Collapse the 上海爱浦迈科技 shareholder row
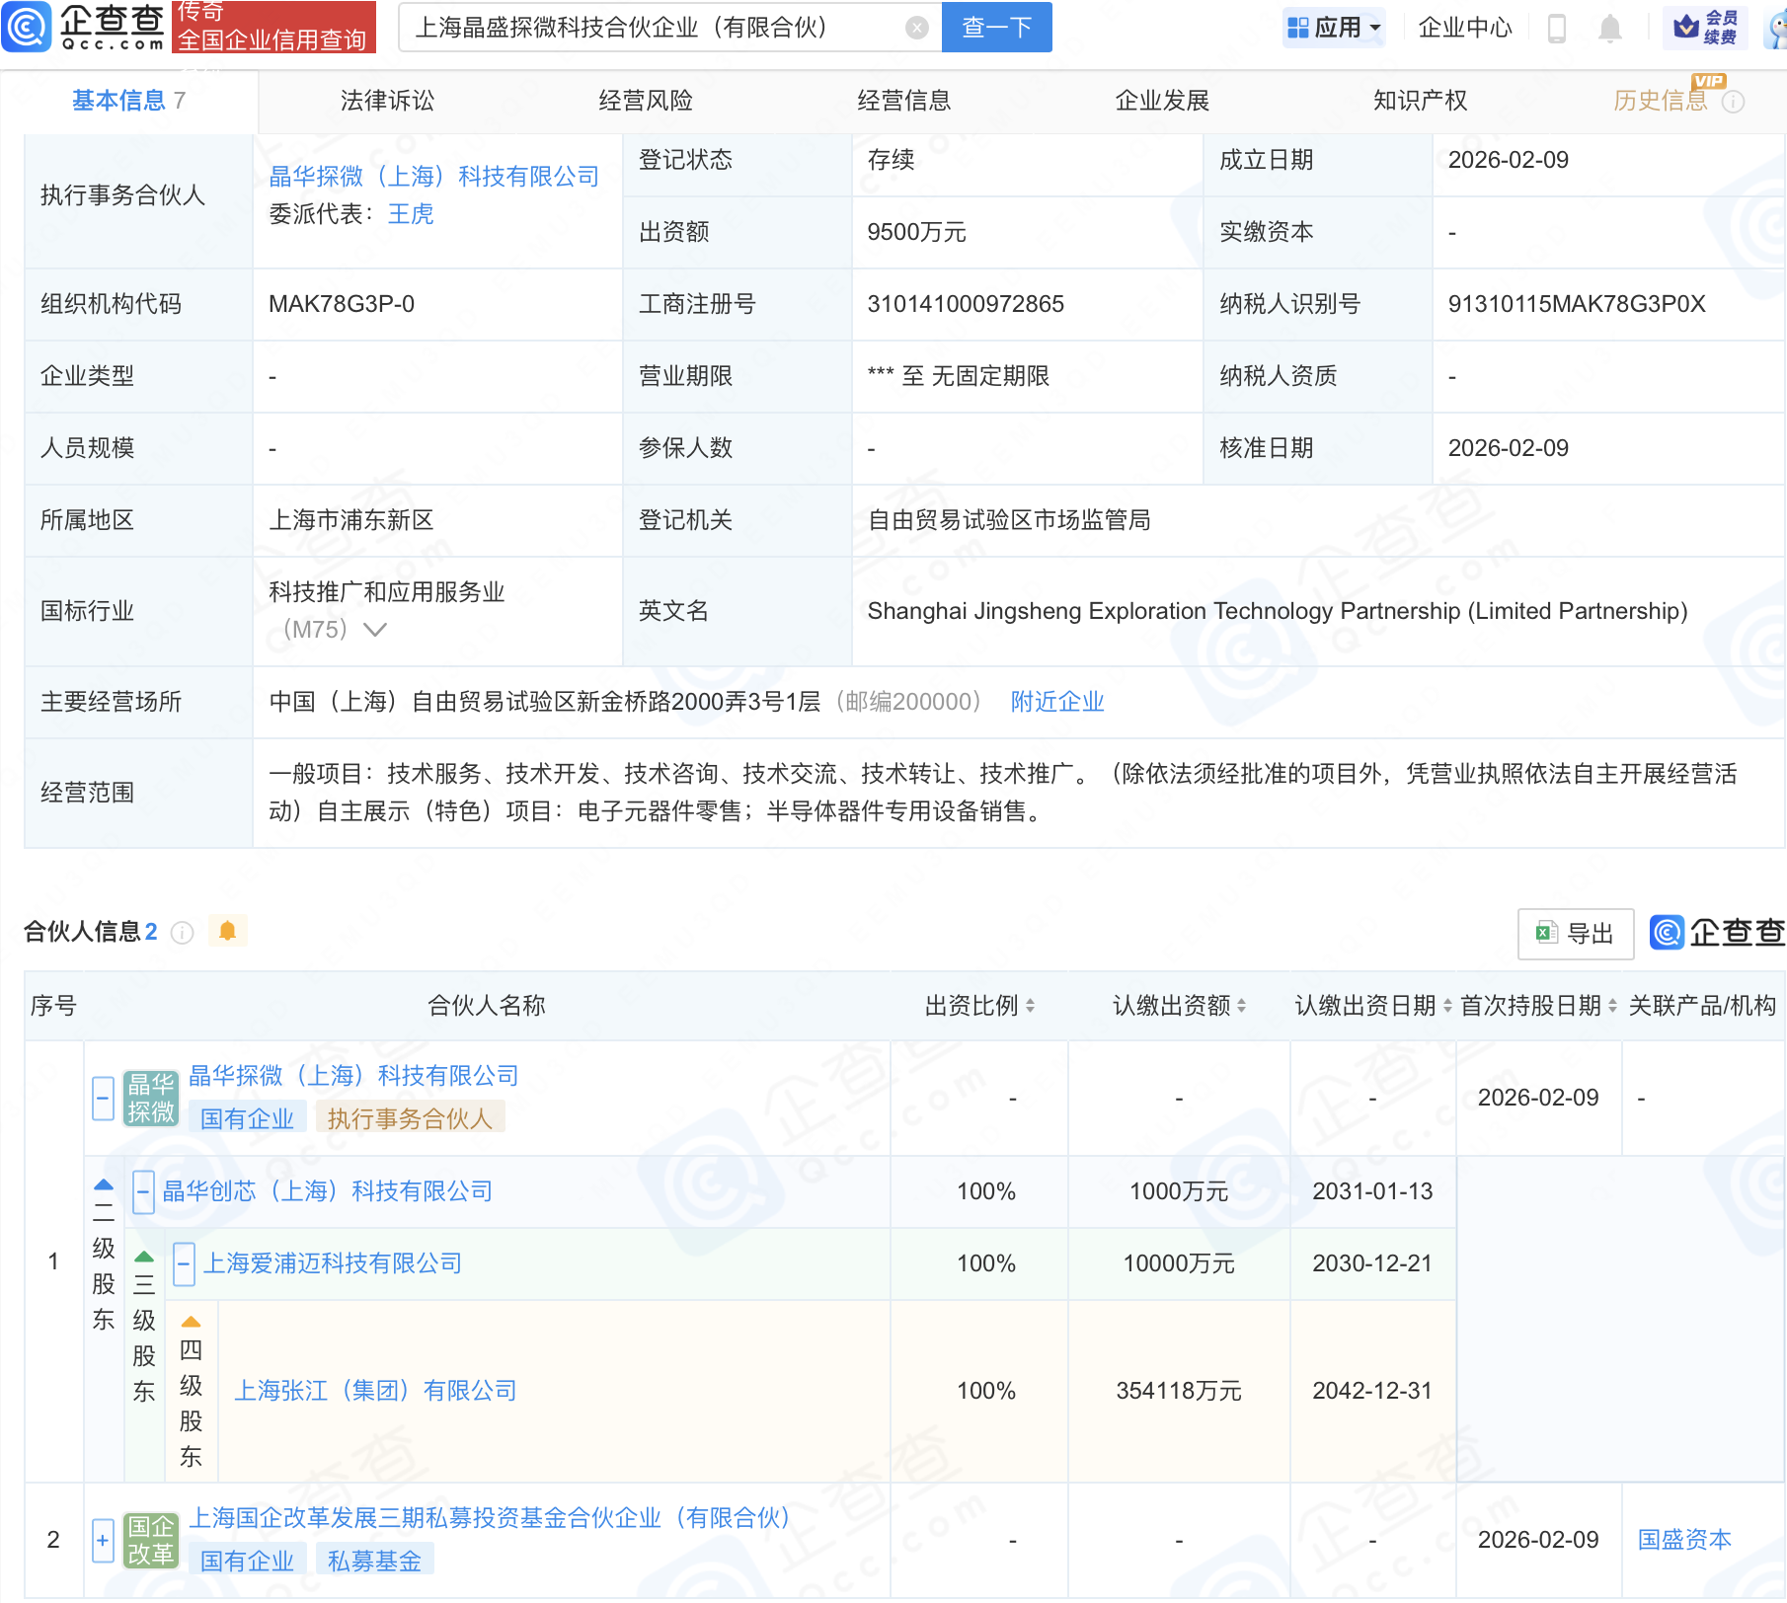 pos(184,1263)
